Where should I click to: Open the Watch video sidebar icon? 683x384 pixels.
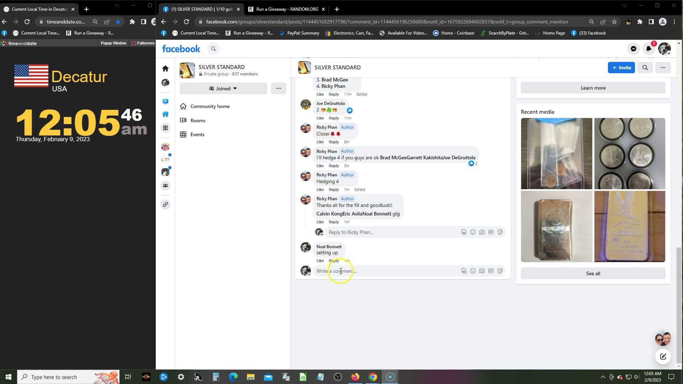pos(165,101)
